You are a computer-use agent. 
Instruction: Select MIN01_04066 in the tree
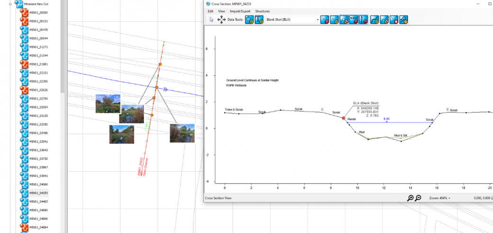pyautogui.click(x=38, y=184)
